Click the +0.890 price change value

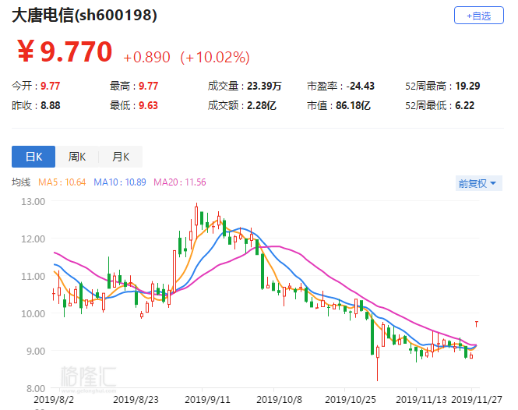click(x=146, y=57)
